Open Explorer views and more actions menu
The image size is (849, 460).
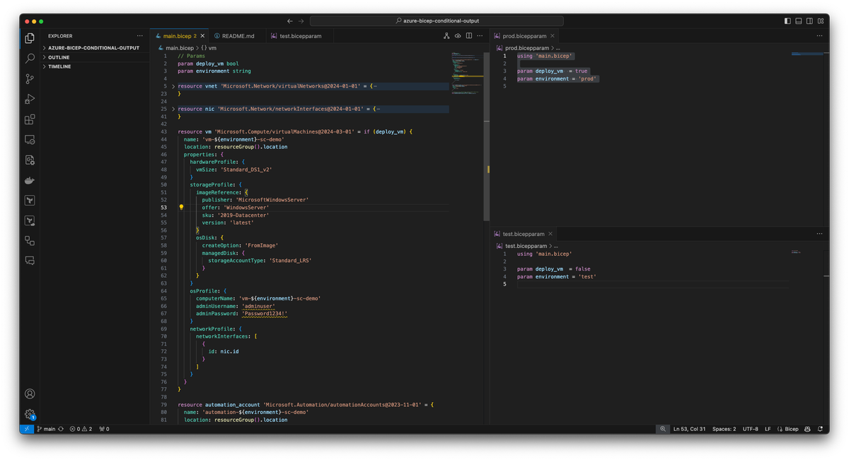tap(140, 35)
